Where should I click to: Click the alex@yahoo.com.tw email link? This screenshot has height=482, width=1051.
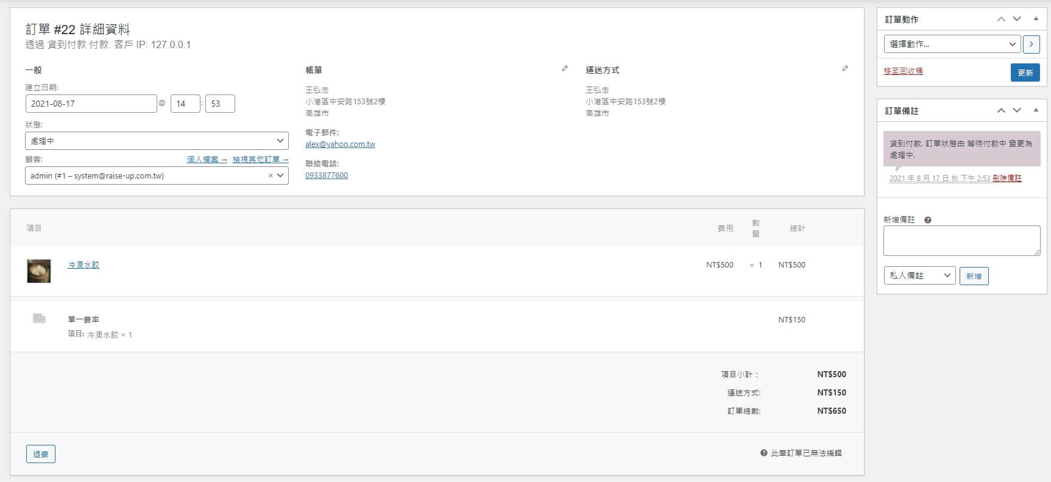pyautogui.click(x=340, y=144)
